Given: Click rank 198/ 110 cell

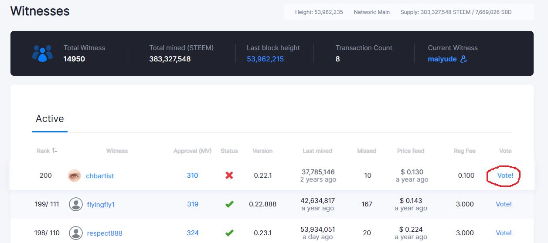Looking at the screenshot, I should [x=47, y=233].
